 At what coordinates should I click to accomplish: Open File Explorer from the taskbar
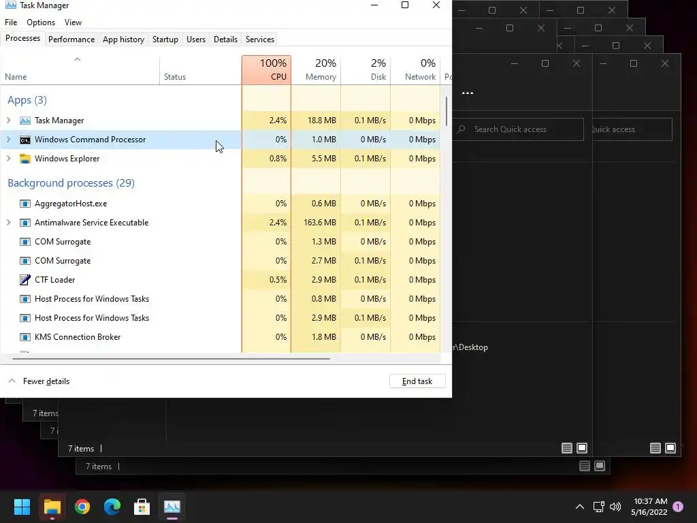click(x=52, y=507)
